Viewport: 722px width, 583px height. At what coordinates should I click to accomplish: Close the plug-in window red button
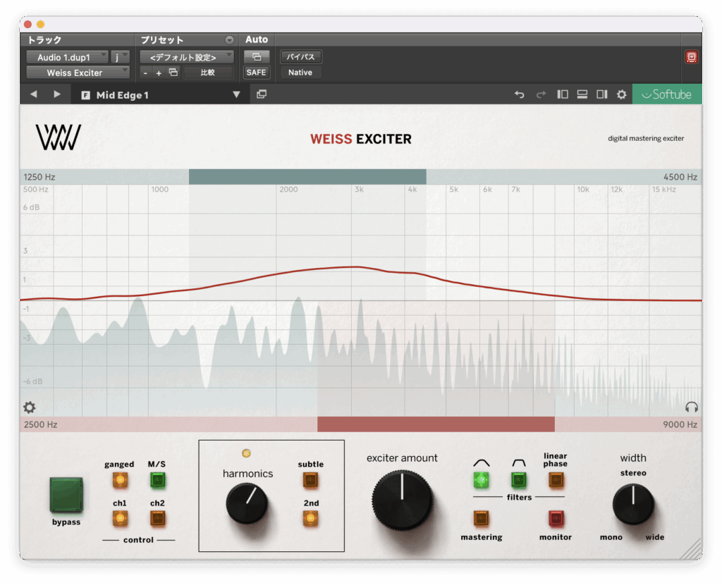[27, 24]
